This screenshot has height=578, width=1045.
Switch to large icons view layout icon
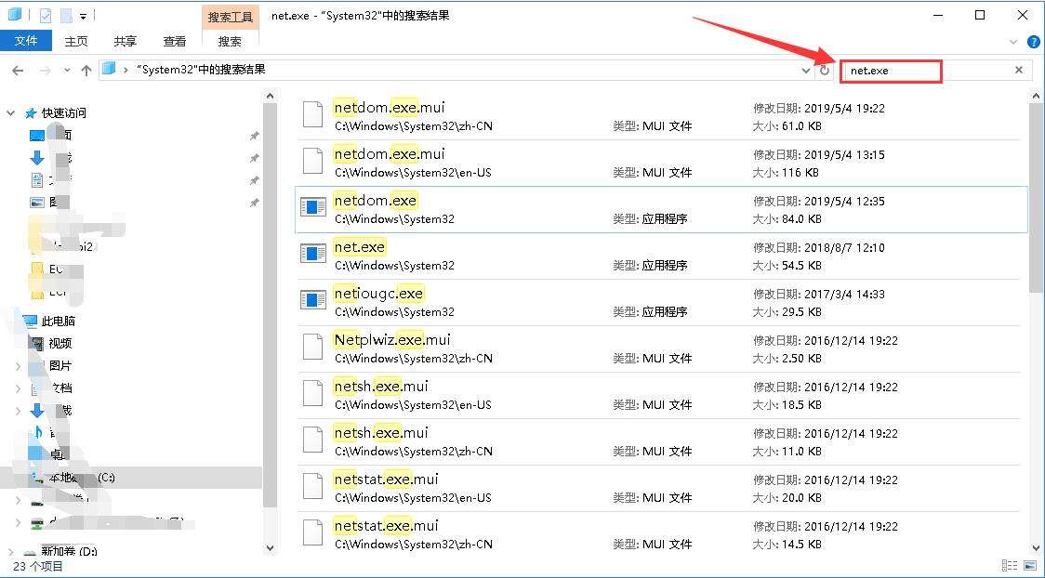(x=1030, y=565)
